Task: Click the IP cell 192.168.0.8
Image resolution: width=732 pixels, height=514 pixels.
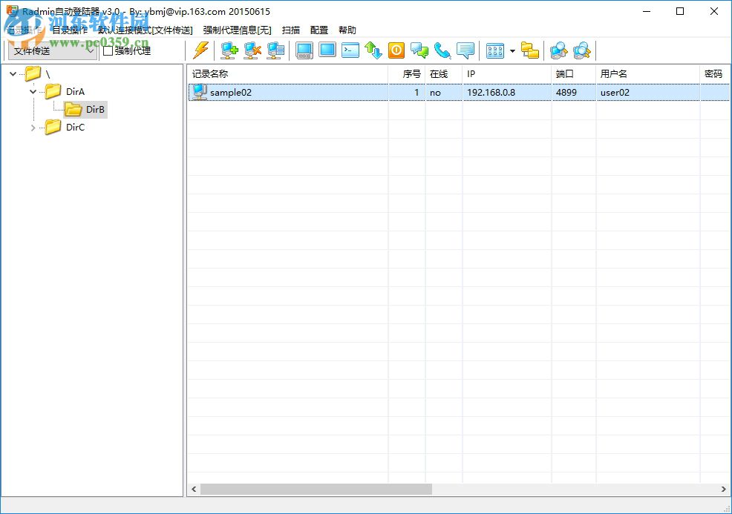Action: pyautogui.click(x=491, y=93)
